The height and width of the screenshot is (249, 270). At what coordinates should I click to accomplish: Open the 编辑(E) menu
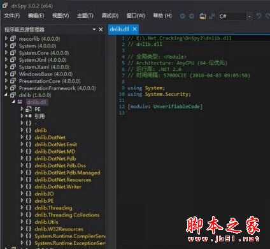[36, 16]
